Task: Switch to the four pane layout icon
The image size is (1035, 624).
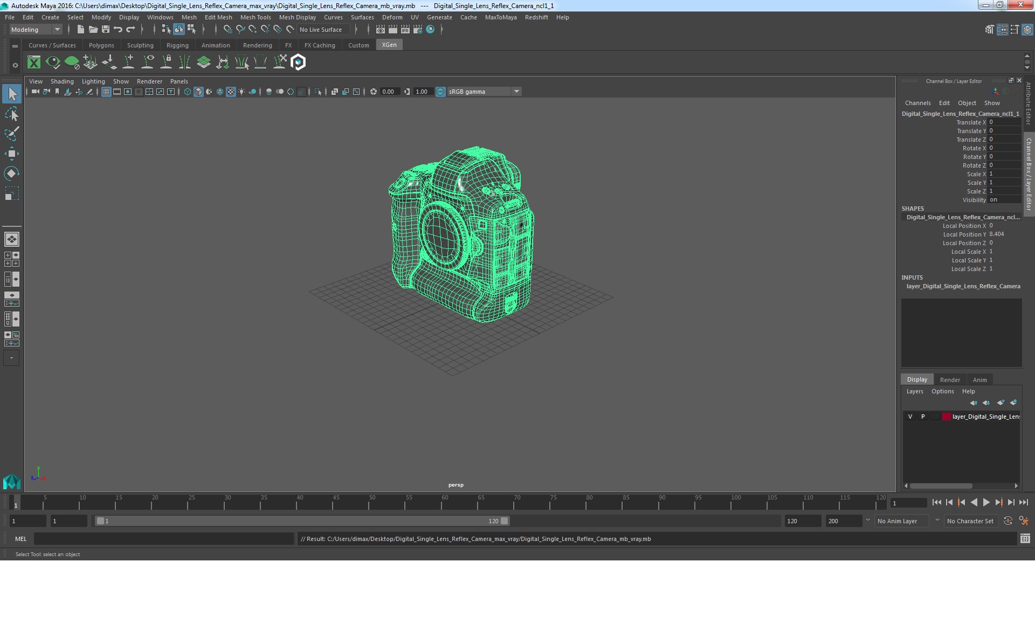Action: point(11,259)
